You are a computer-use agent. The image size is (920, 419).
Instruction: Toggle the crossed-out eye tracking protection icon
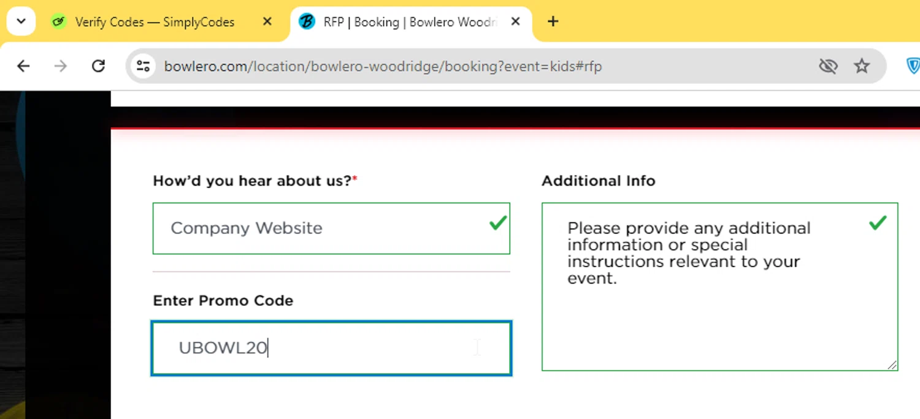tap(828, 66)
